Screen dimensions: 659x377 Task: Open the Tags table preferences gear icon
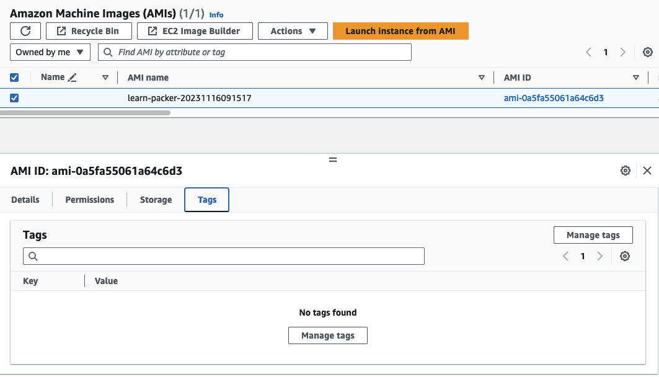tap(625, 256)
